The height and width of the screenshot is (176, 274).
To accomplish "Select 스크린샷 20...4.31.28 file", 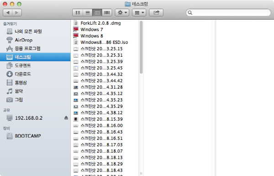I will [105, 87].
